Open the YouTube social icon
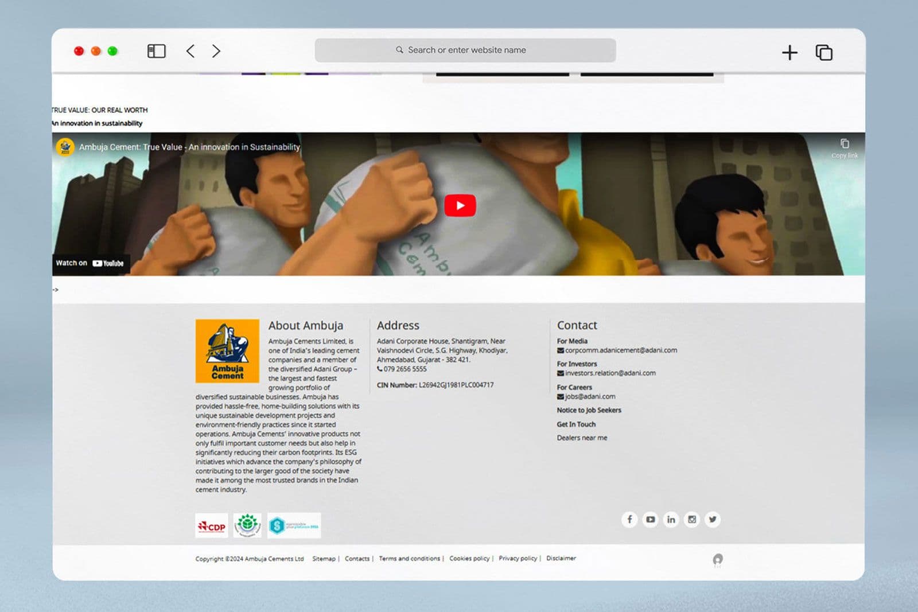This screenshot has height=612, width=918. coord(650,520)
